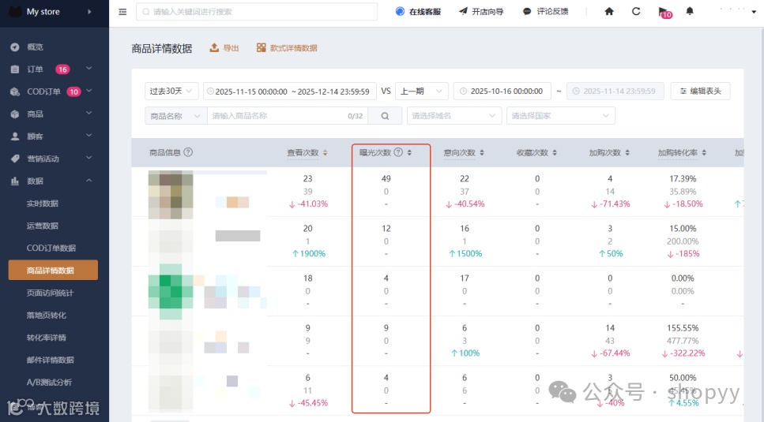Open the home icon in top bar
Viewport: 764px width, 422px height.
609,11
